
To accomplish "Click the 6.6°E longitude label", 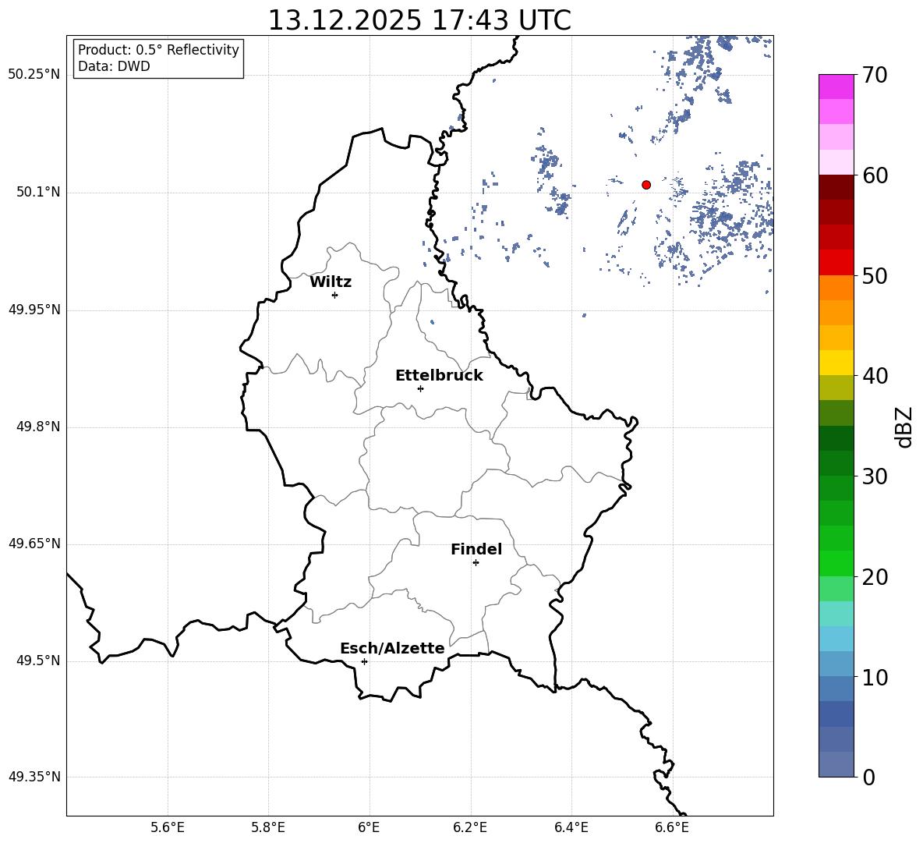I will (x=672, y=827).
